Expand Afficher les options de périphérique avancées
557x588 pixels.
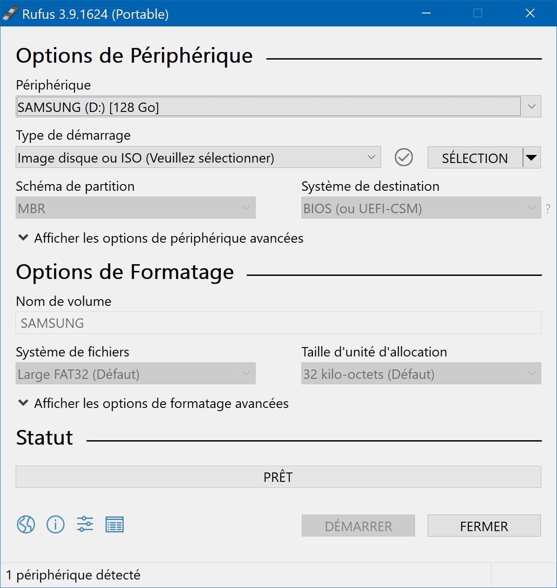(x=161, y=238)
